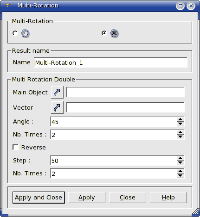The width and height of the screenshot is (200, 217).
Task: Increase the Step value with up arrow
Action: point(180,158)
